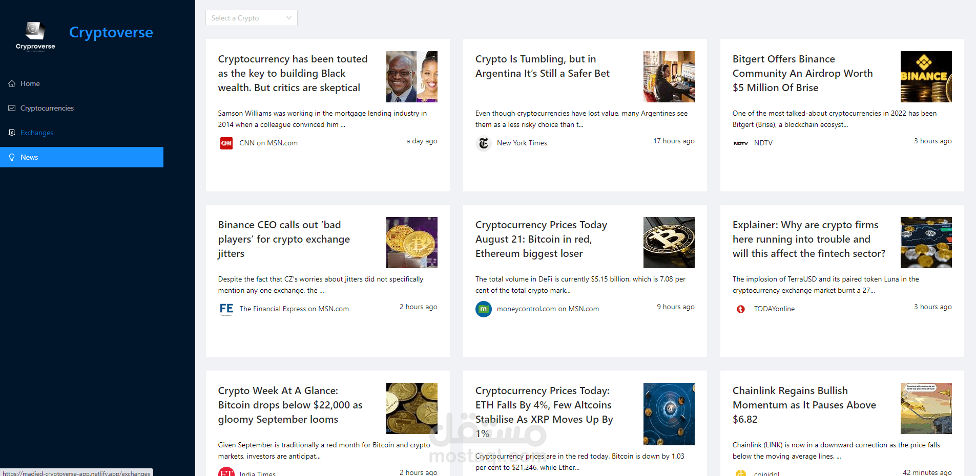Open the Select a Crypto dropdown

tap(245, 18)
